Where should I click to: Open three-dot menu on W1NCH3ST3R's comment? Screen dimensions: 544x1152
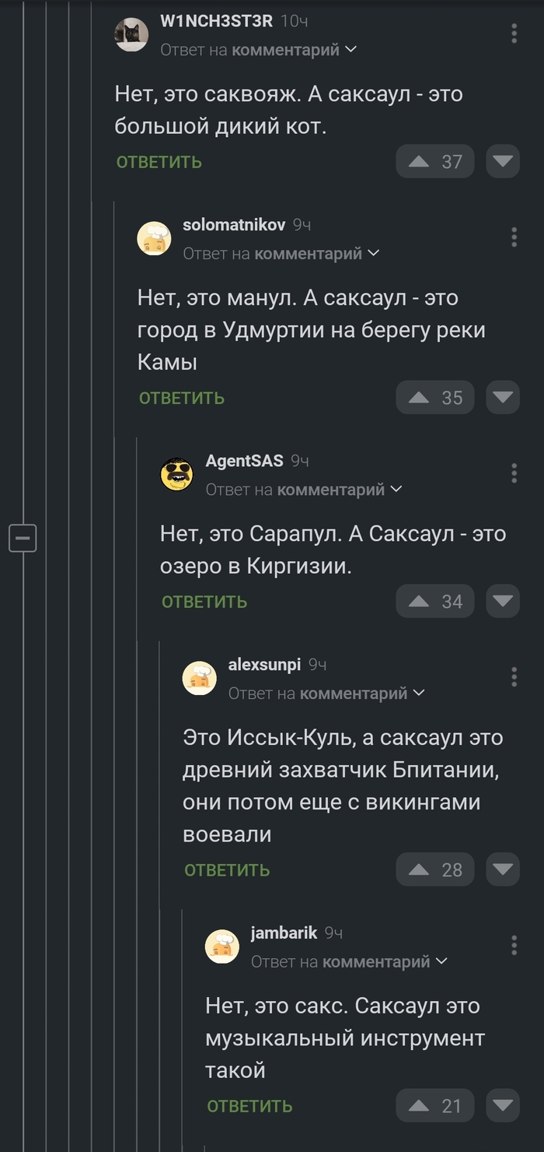pos(514,33)
